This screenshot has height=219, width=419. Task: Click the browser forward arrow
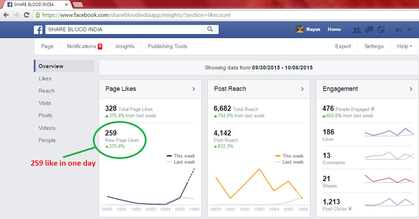coord(16,15)
